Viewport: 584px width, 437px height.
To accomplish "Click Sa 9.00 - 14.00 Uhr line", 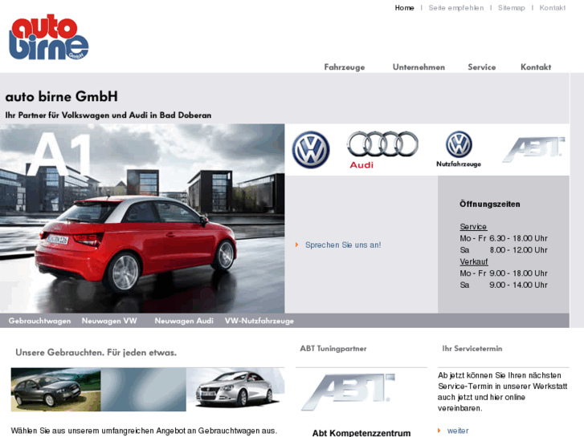I will point(504,285).
